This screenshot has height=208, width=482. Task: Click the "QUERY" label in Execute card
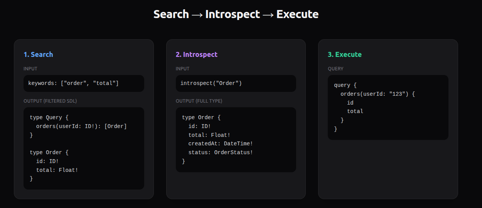pos(335,69)
